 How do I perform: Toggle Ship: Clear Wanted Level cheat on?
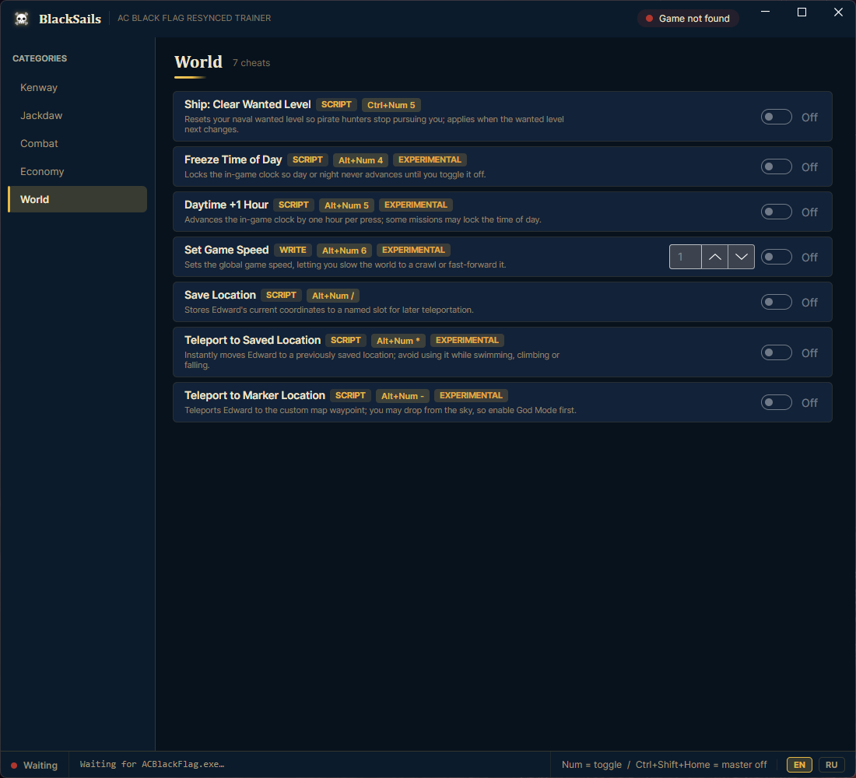[x=777, y=117]
